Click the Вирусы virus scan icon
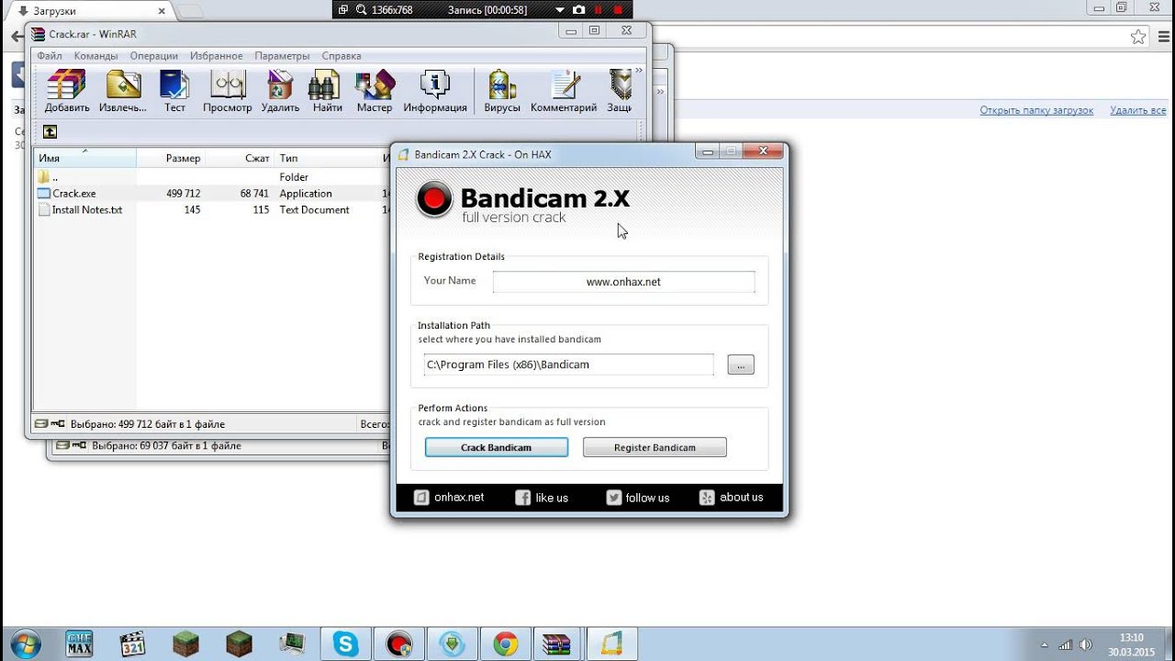Viewport: 1175px width, 661px height. click(502, 92)
